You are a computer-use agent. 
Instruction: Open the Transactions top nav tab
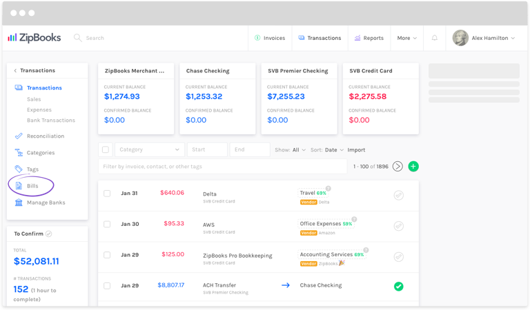click(320, 38)
